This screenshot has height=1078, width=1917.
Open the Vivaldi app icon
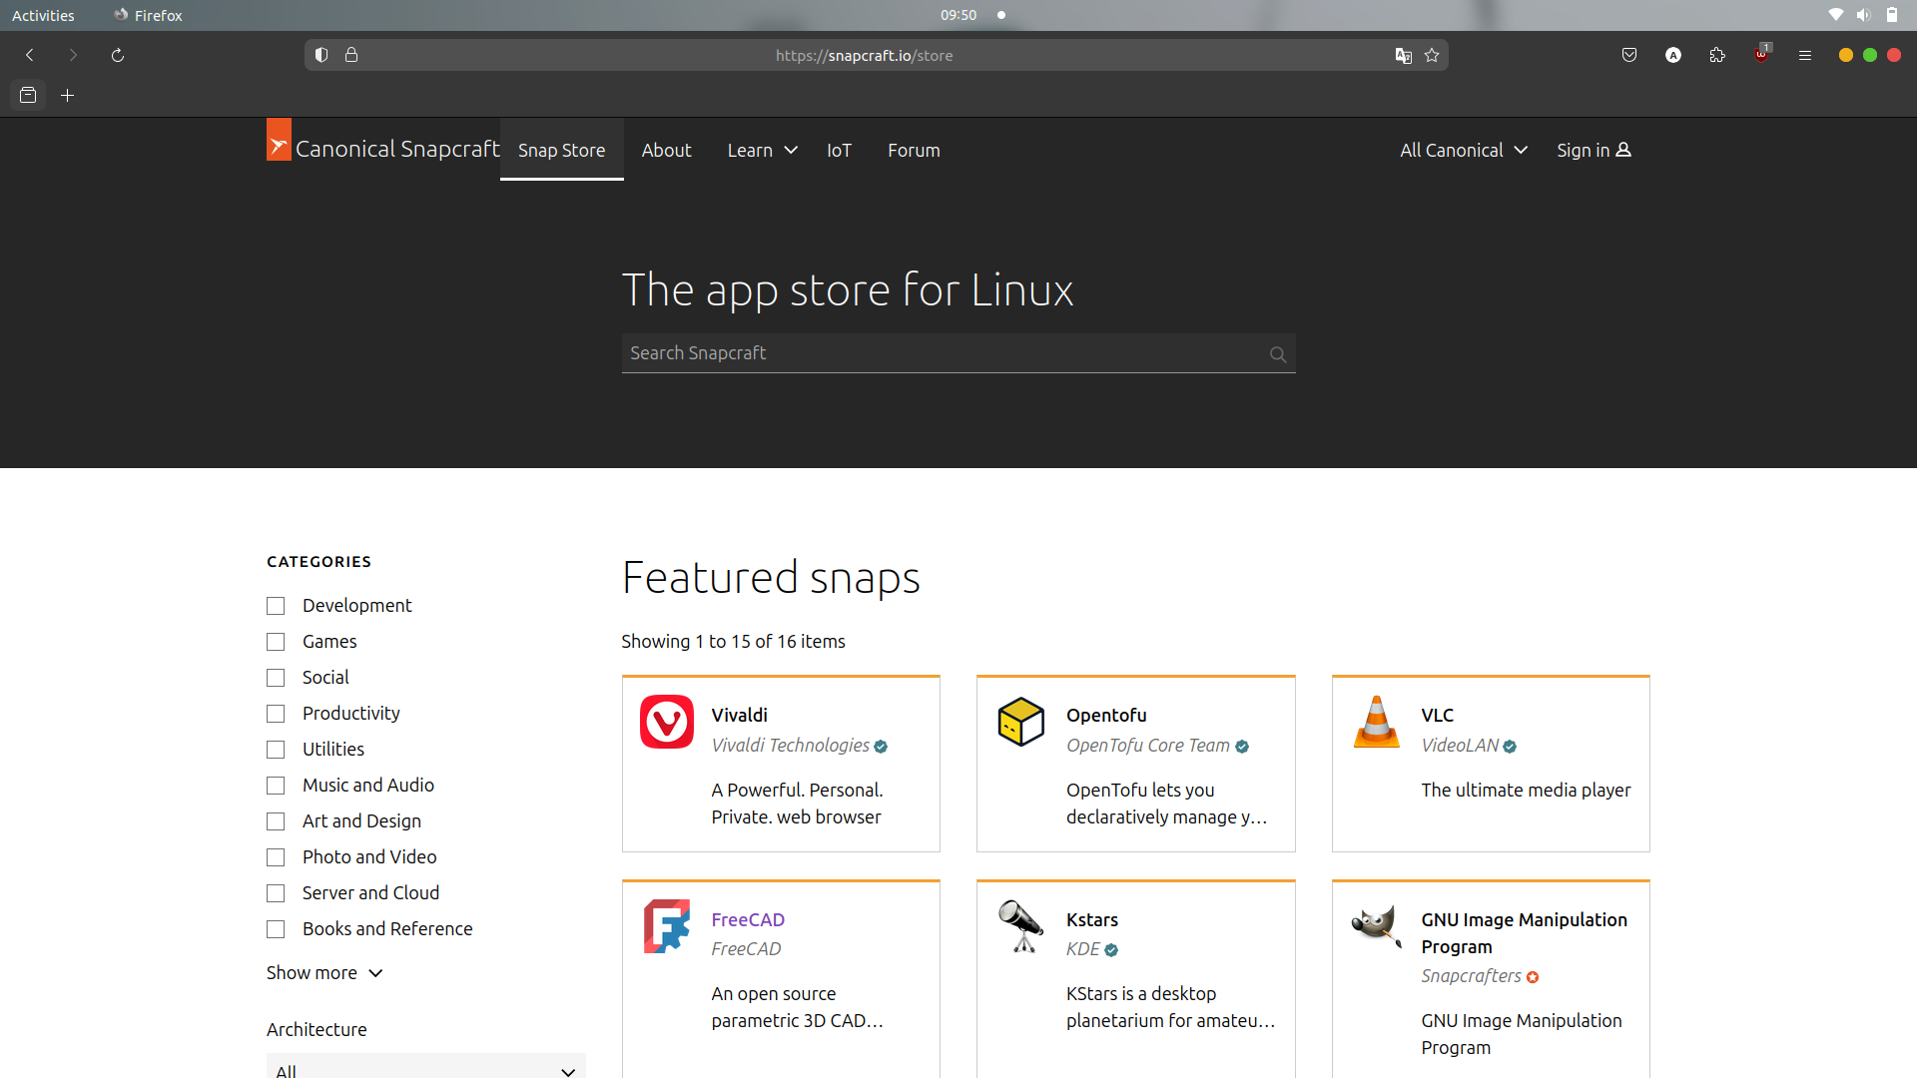[667, 722]
